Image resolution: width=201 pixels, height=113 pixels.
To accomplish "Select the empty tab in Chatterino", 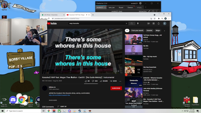I will (139, 8).
